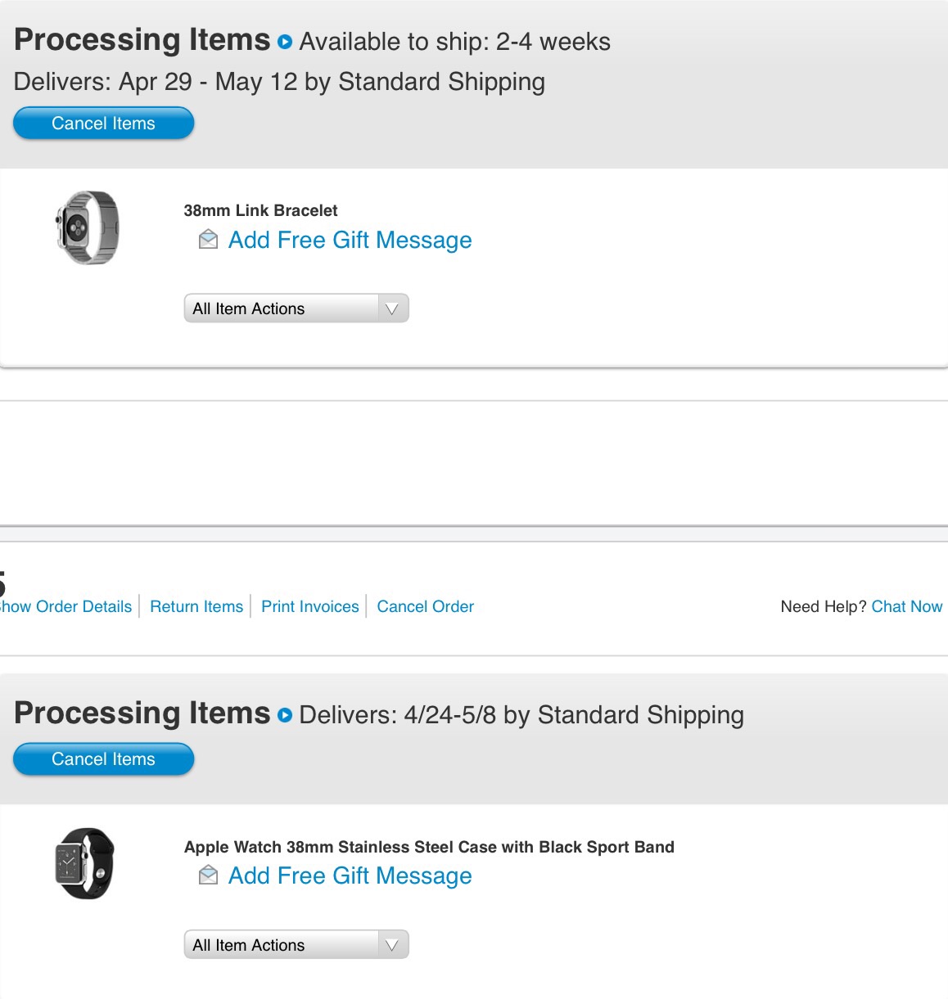
Task: Start a chat via Chat Now
Action: tap(907, 606)
